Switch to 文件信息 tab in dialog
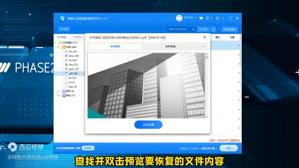 tap(170, 46)
